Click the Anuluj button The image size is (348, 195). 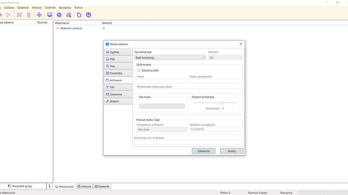[x=232, y=151]
